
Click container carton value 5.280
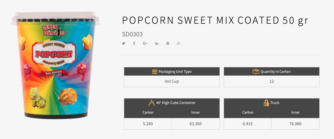point(148,124)
